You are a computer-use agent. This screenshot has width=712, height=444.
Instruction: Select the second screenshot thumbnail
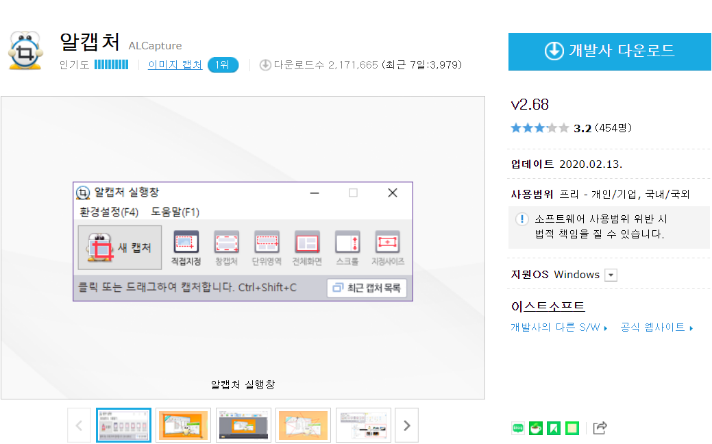click(x=184, y=425)
